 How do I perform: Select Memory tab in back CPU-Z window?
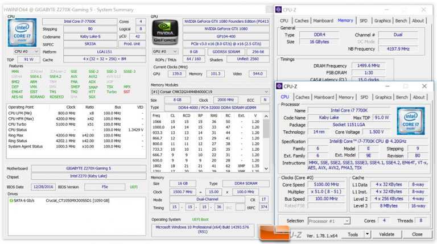pos(345,20)
